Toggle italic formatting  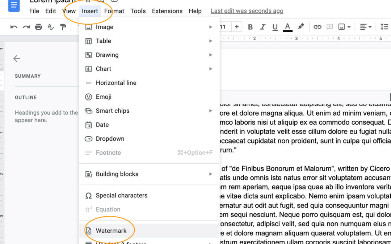coord(263,27)
